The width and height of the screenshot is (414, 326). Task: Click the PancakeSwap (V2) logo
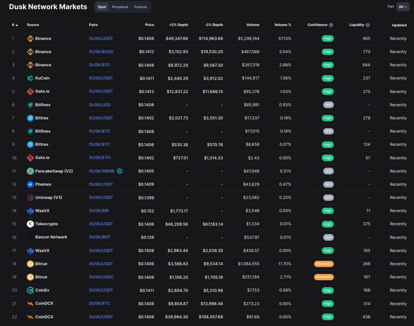30,171
